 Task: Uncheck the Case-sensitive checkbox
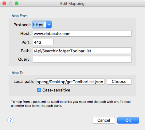point(39,90)
